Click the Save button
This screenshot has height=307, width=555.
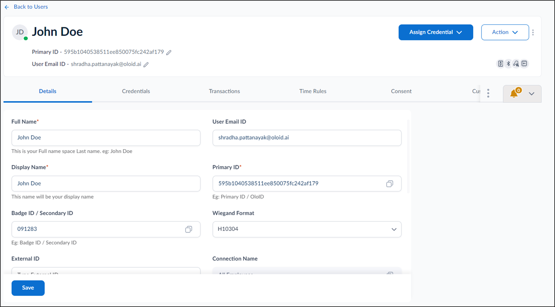click(x=28, y=288)
